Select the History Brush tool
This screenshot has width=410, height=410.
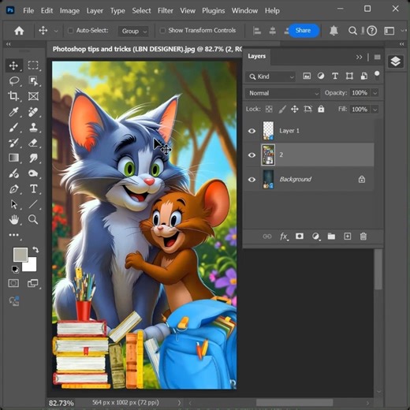pos(13,143)
